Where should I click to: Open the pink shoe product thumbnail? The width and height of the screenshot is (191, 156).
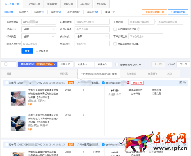click(18, 98)
